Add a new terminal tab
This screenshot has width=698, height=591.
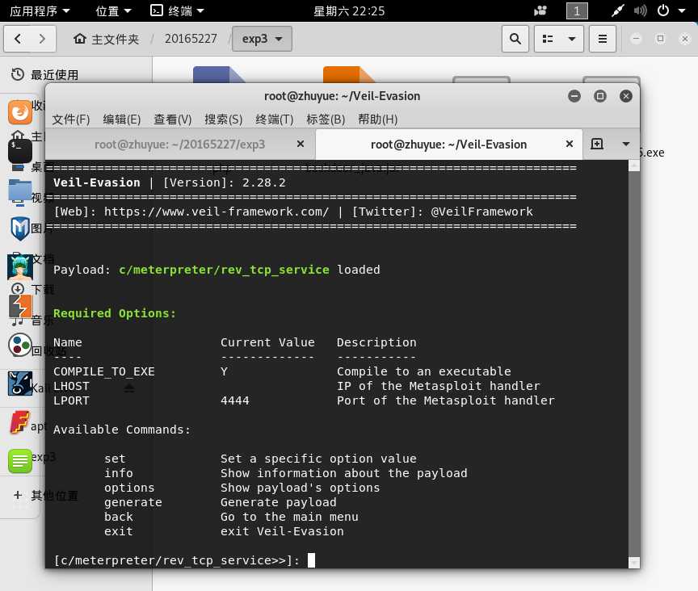click(x=597, y=144)
